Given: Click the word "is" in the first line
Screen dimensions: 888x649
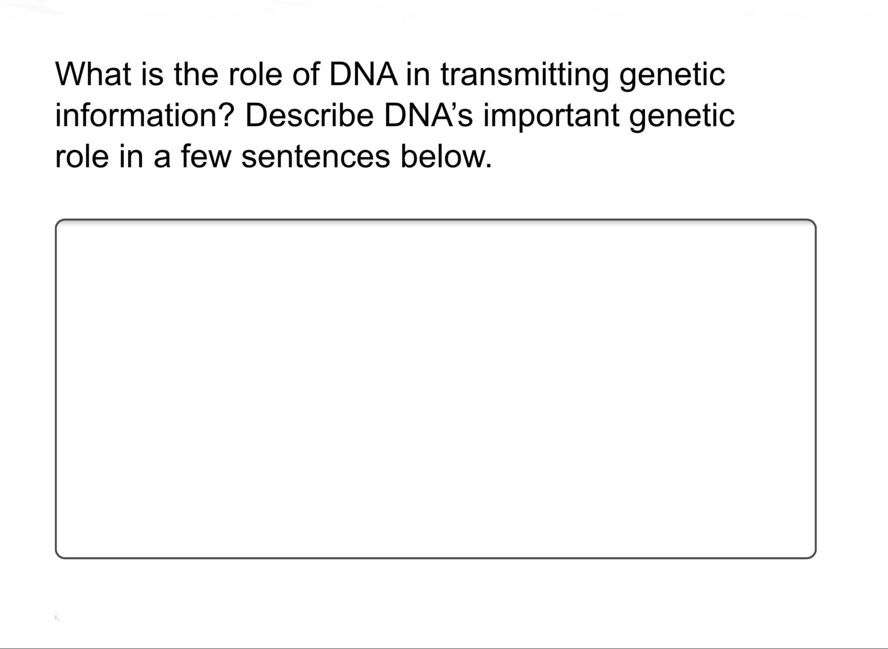Looking at the screenshot, I should point(152,74).
